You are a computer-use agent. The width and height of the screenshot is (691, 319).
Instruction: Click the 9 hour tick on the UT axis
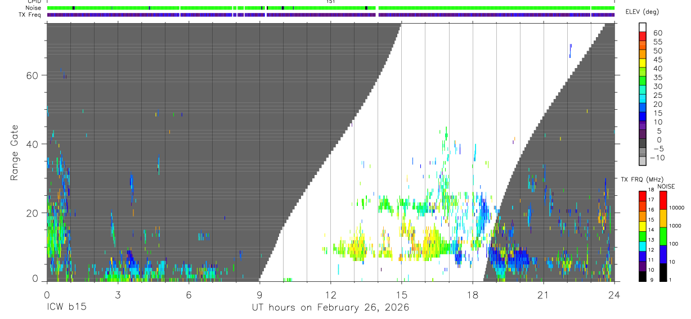(259, 295)
